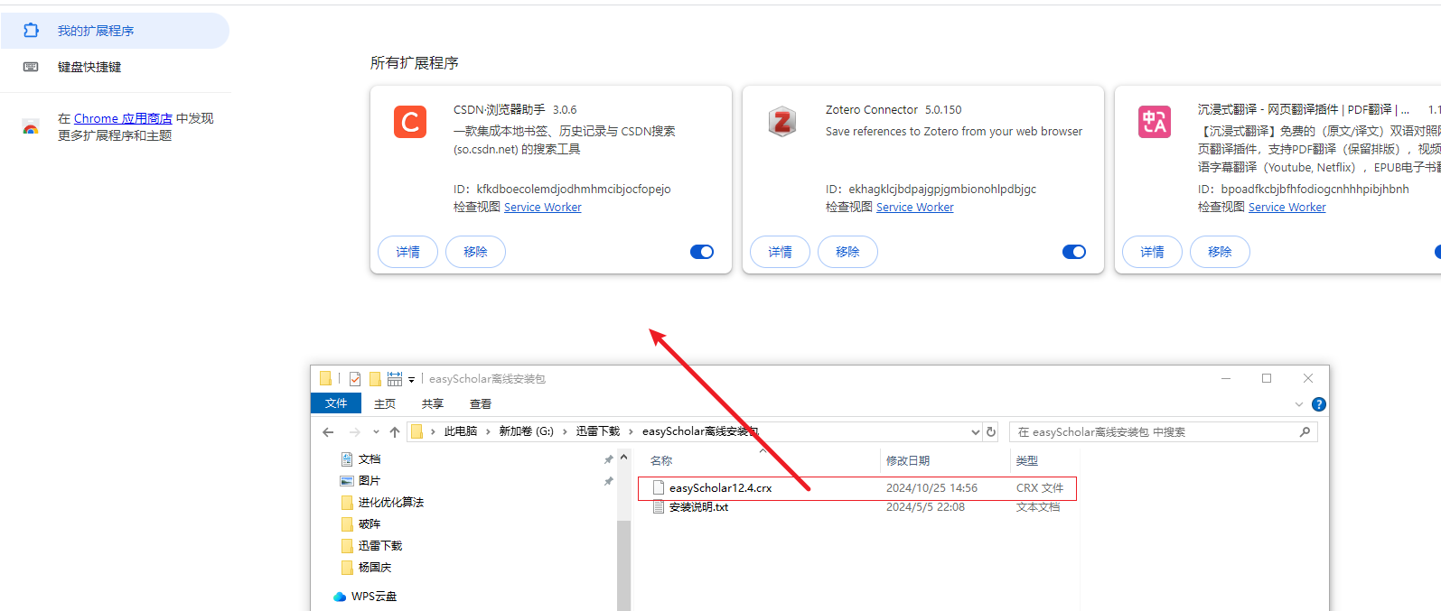This screenshot has height=611, width=1441.
Task: Open the Customize Quick Access Toolbar dropdown
Action: pos(411,380)
